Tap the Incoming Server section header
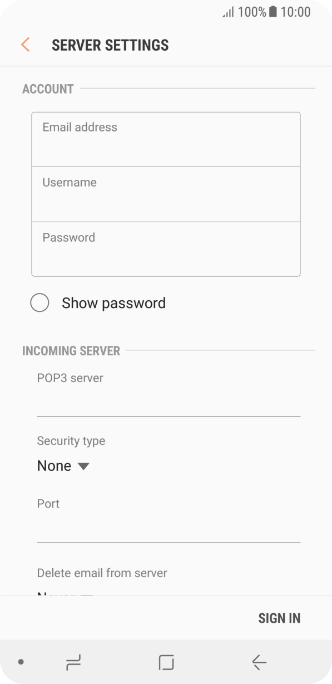 click(71, 351)
